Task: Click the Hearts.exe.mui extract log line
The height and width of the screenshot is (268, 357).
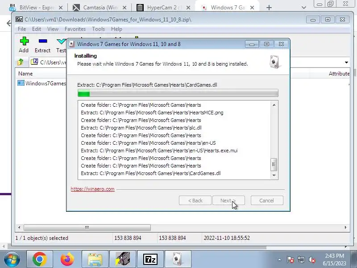Action: pos(159,151)
